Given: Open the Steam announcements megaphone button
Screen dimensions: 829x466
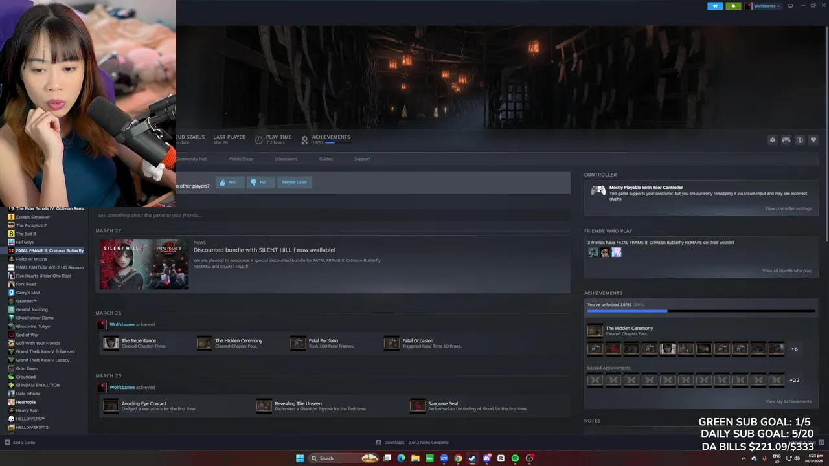Looking at the screenshot, I should [715, 6].
